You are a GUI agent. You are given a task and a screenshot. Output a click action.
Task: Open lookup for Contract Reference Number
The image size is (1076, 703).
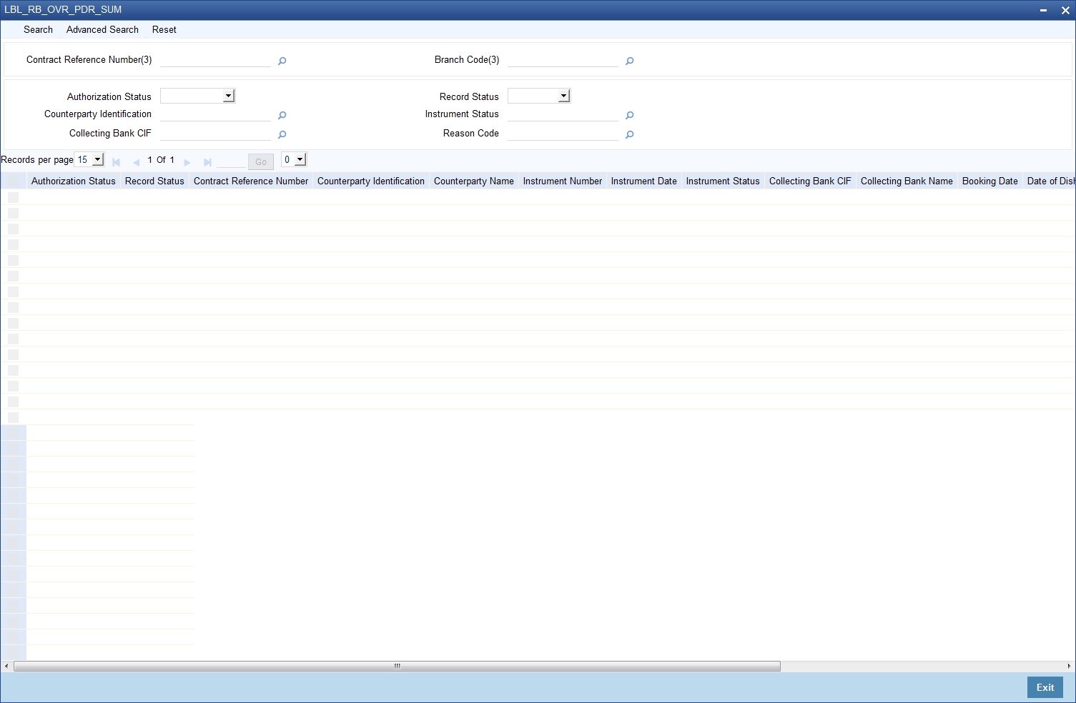pos(282,61)
